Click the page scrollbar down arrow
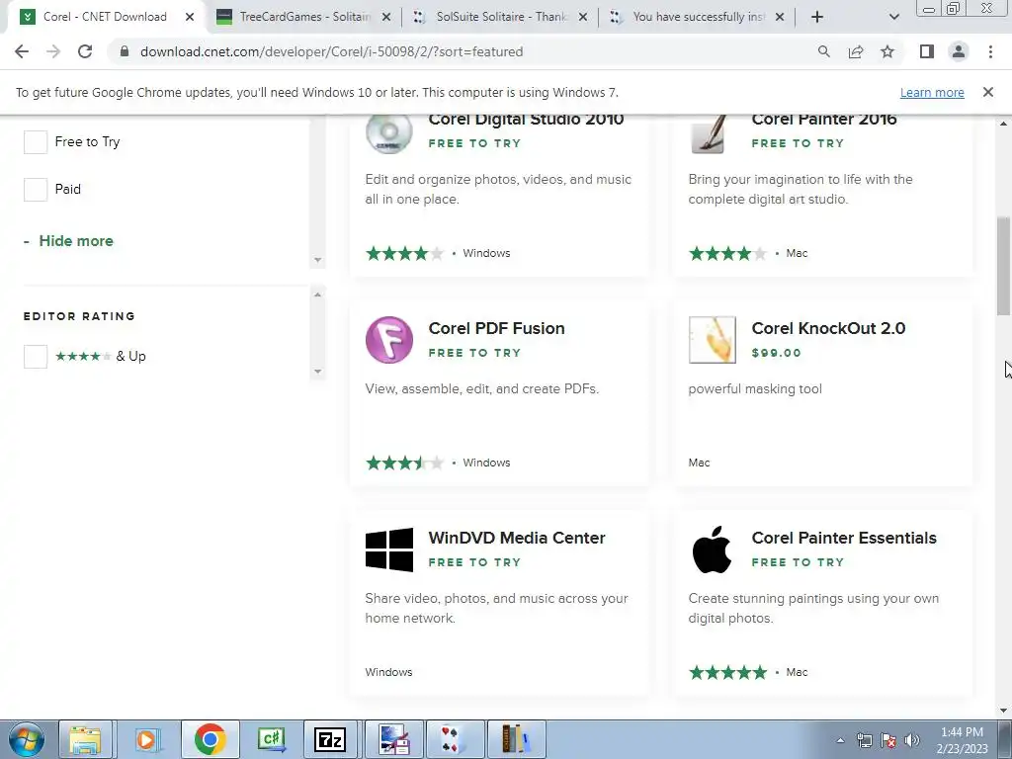This screenshot has width=1012, height=759. click(1004, 710)
